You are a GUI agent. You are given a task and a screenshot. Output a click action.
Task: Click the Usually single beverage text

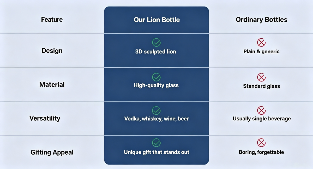click(262, 119)
